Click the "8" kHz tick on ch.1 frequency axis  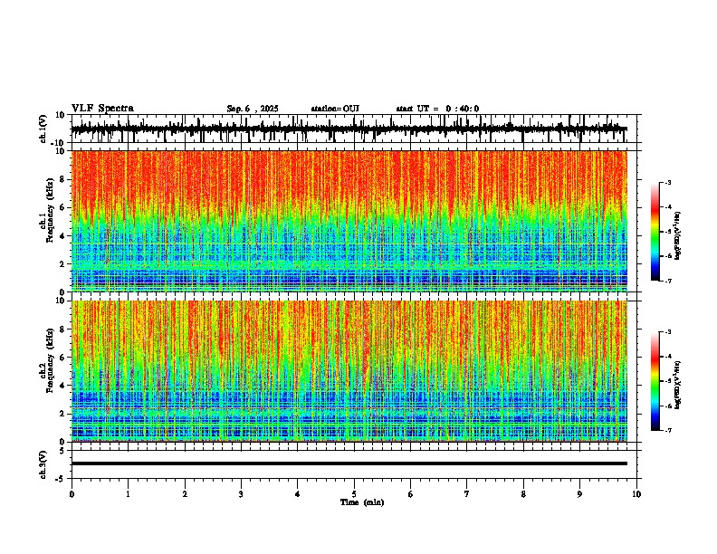click(63, 179)
